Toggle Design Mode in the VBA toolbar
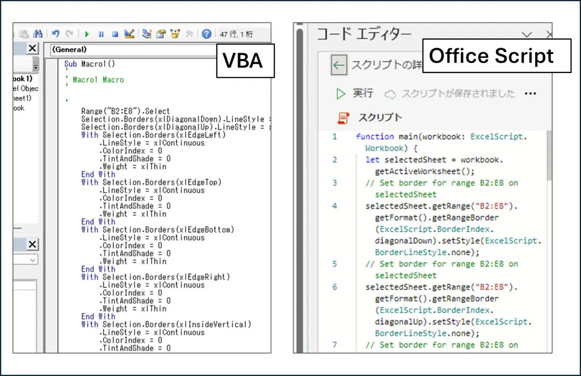The height and width of the screenshot is (376, 581). point(129,34)
